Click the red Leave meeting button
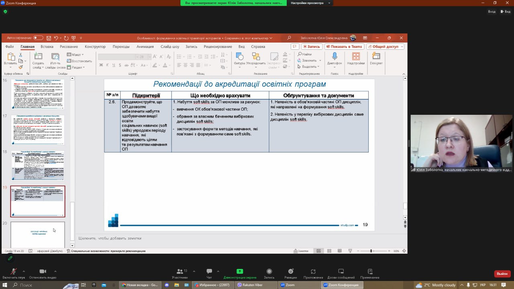The width and height of the screenshot is (514, 289). coord(502,274)
